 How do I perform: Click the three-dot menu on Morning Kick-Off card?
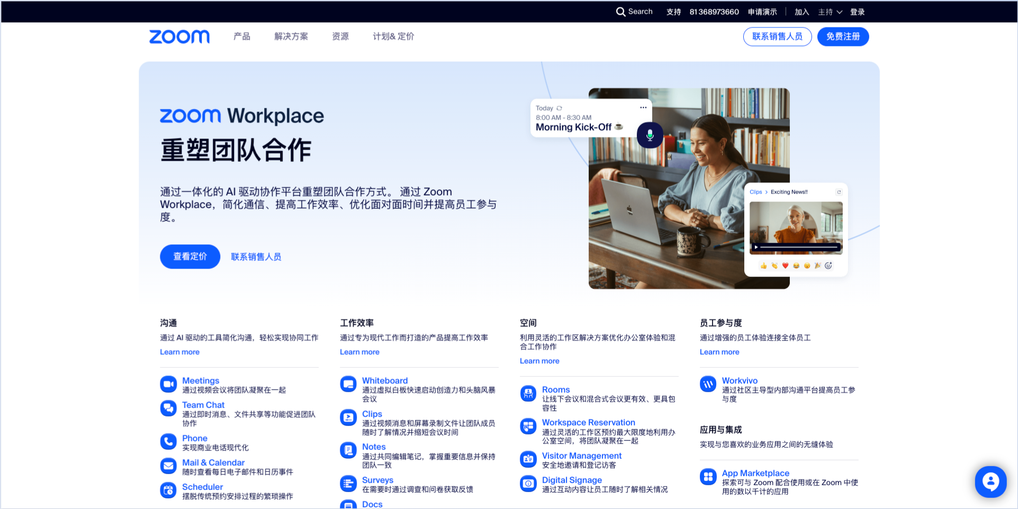tap(643, 107)
